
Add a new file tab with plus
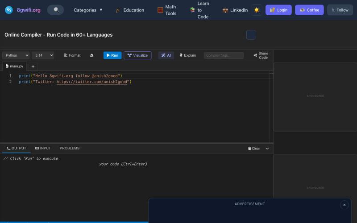(33, 66)
